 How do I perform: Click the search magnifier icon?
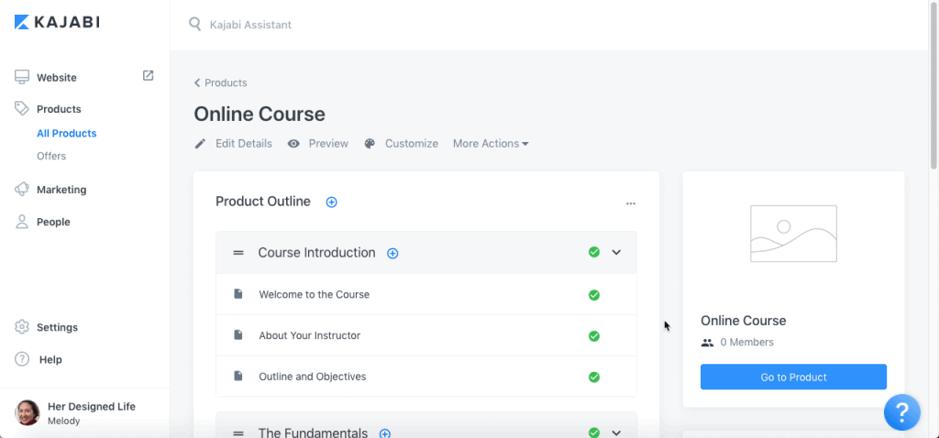194,24
